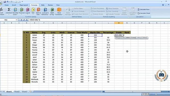
Task: Click Evaluate Formula
Action: click(113, 14)
